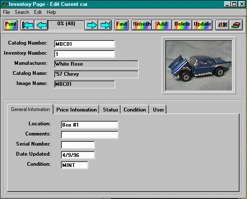This screenshot has width=247, height=199.
Task: Jump to last record arrow
Action: coord(105,25)
